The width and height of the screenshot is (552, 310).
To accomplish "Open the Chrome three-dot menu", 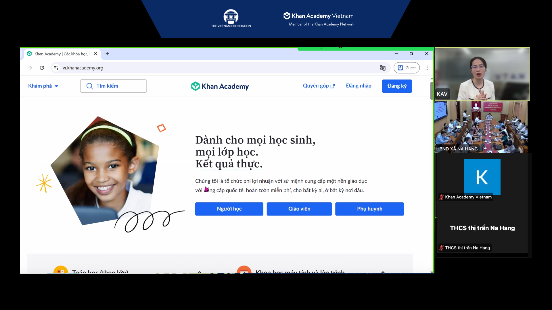I will pyautogui.click(x=427, y=68).
